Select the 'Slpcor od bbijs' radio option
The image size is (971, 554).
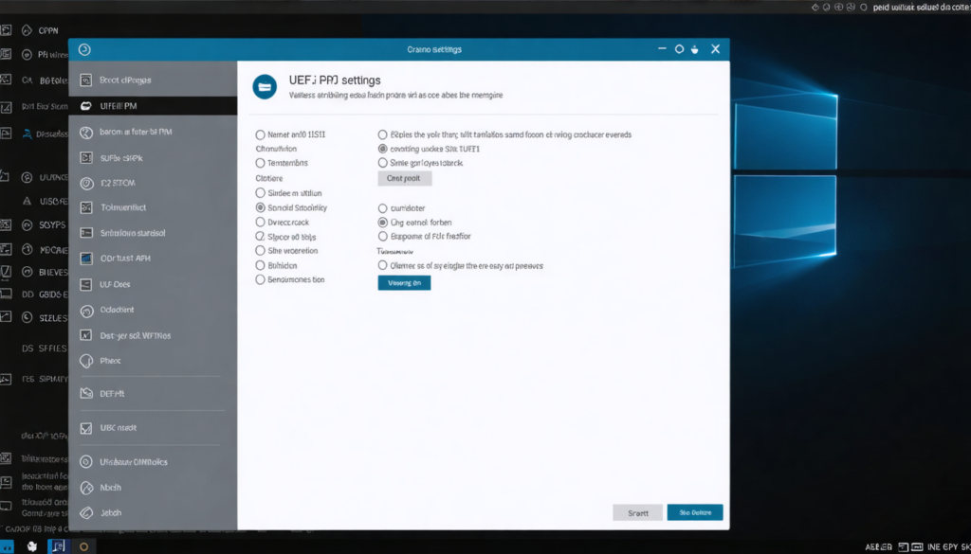point(260,236)
